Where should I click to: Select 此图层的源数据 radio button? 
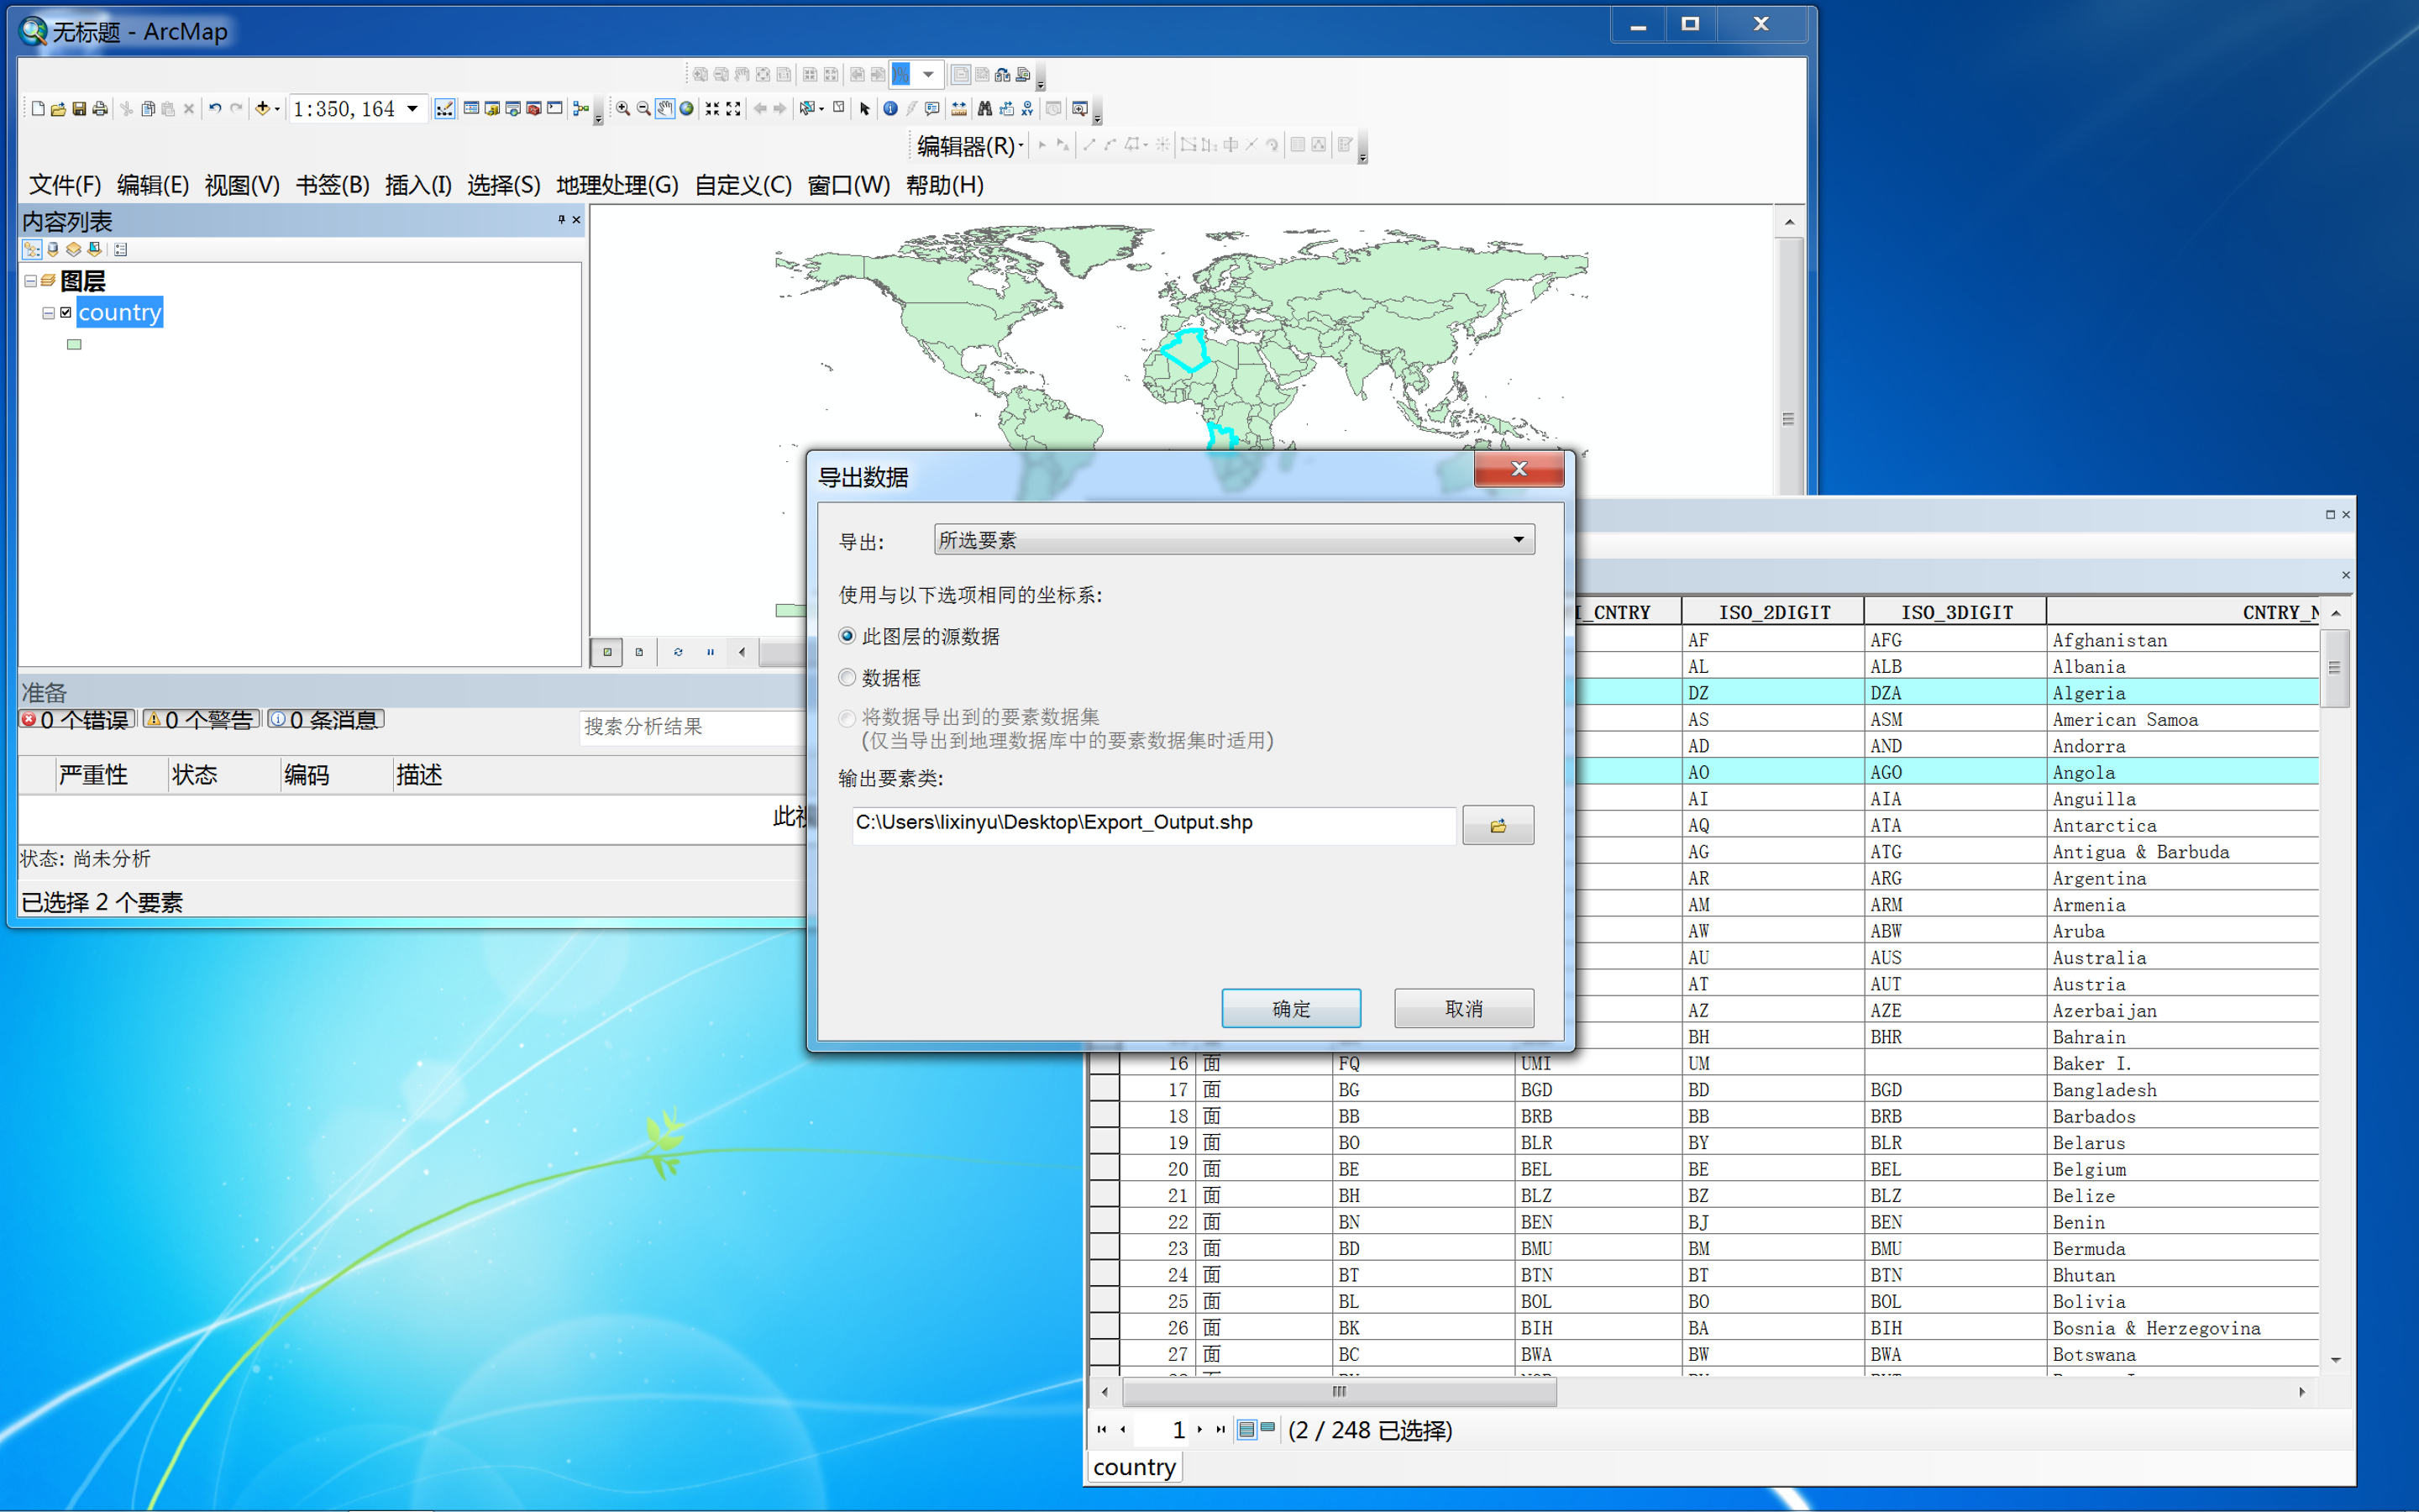click(x=847, y=636)
